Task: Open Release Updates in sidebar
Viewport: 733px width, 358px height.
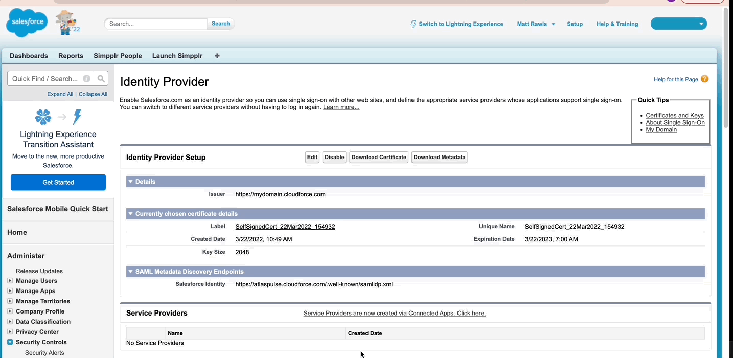Action: (x=39, y=271)
